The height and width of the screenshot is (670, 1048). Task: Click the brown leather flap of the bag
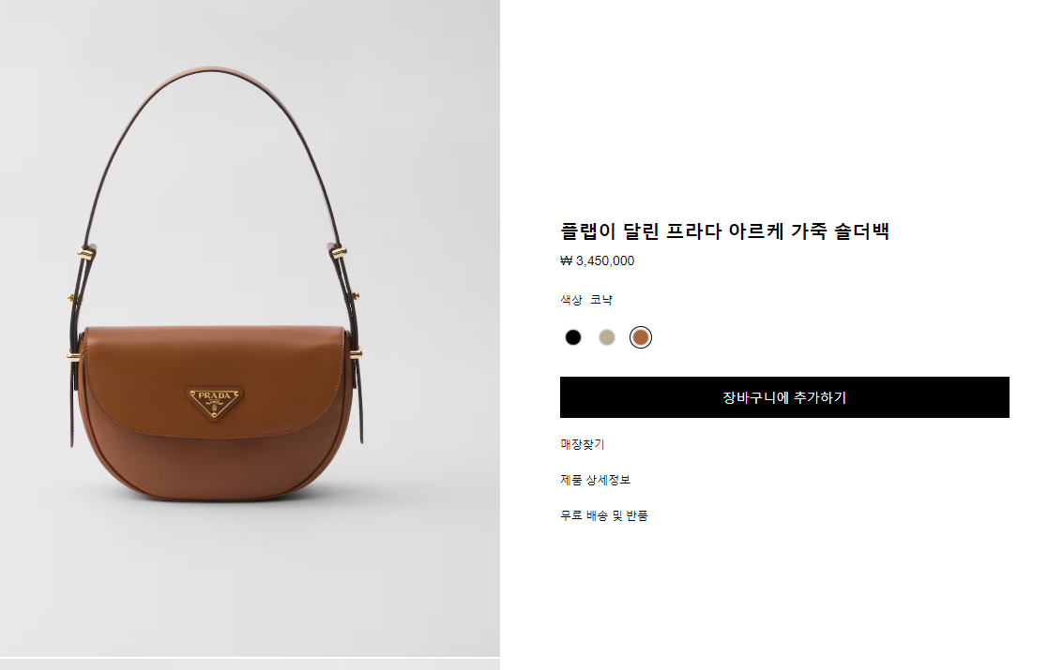point(214,380)
